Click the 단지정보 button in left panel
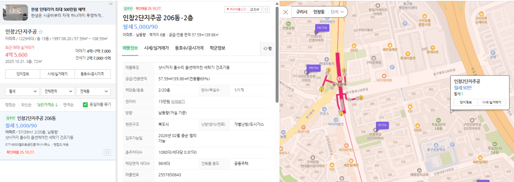 tap(23, 74)
